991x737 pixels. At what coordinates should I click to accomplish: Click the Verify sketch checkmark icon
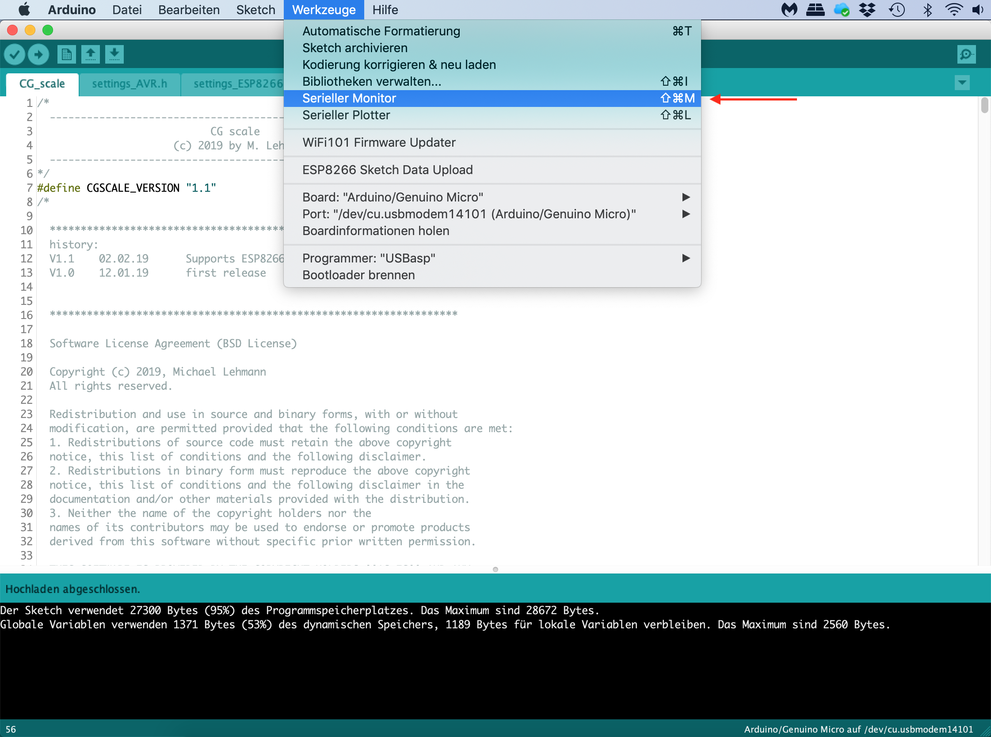[x=14, y=54]
